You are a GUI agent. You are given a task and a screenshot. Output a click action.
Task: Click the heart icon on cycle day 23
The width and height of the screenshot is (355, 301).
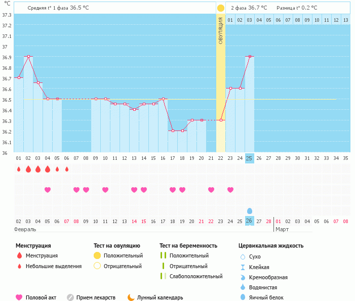click(230, 190)
